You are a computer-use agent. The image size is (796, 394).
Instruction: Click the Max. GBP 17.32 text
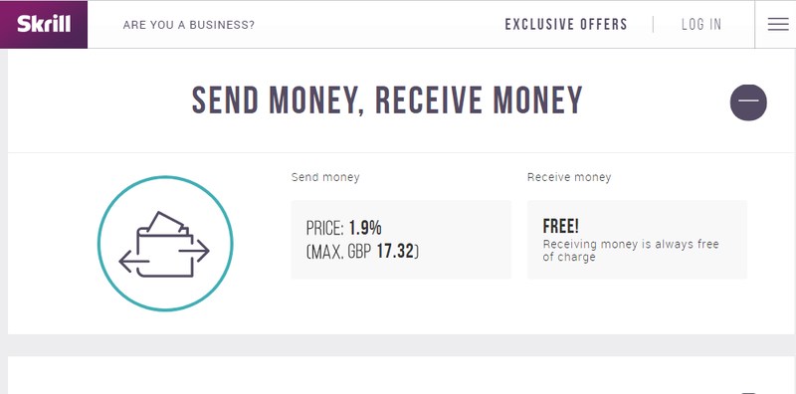click(x=362, y=252)
